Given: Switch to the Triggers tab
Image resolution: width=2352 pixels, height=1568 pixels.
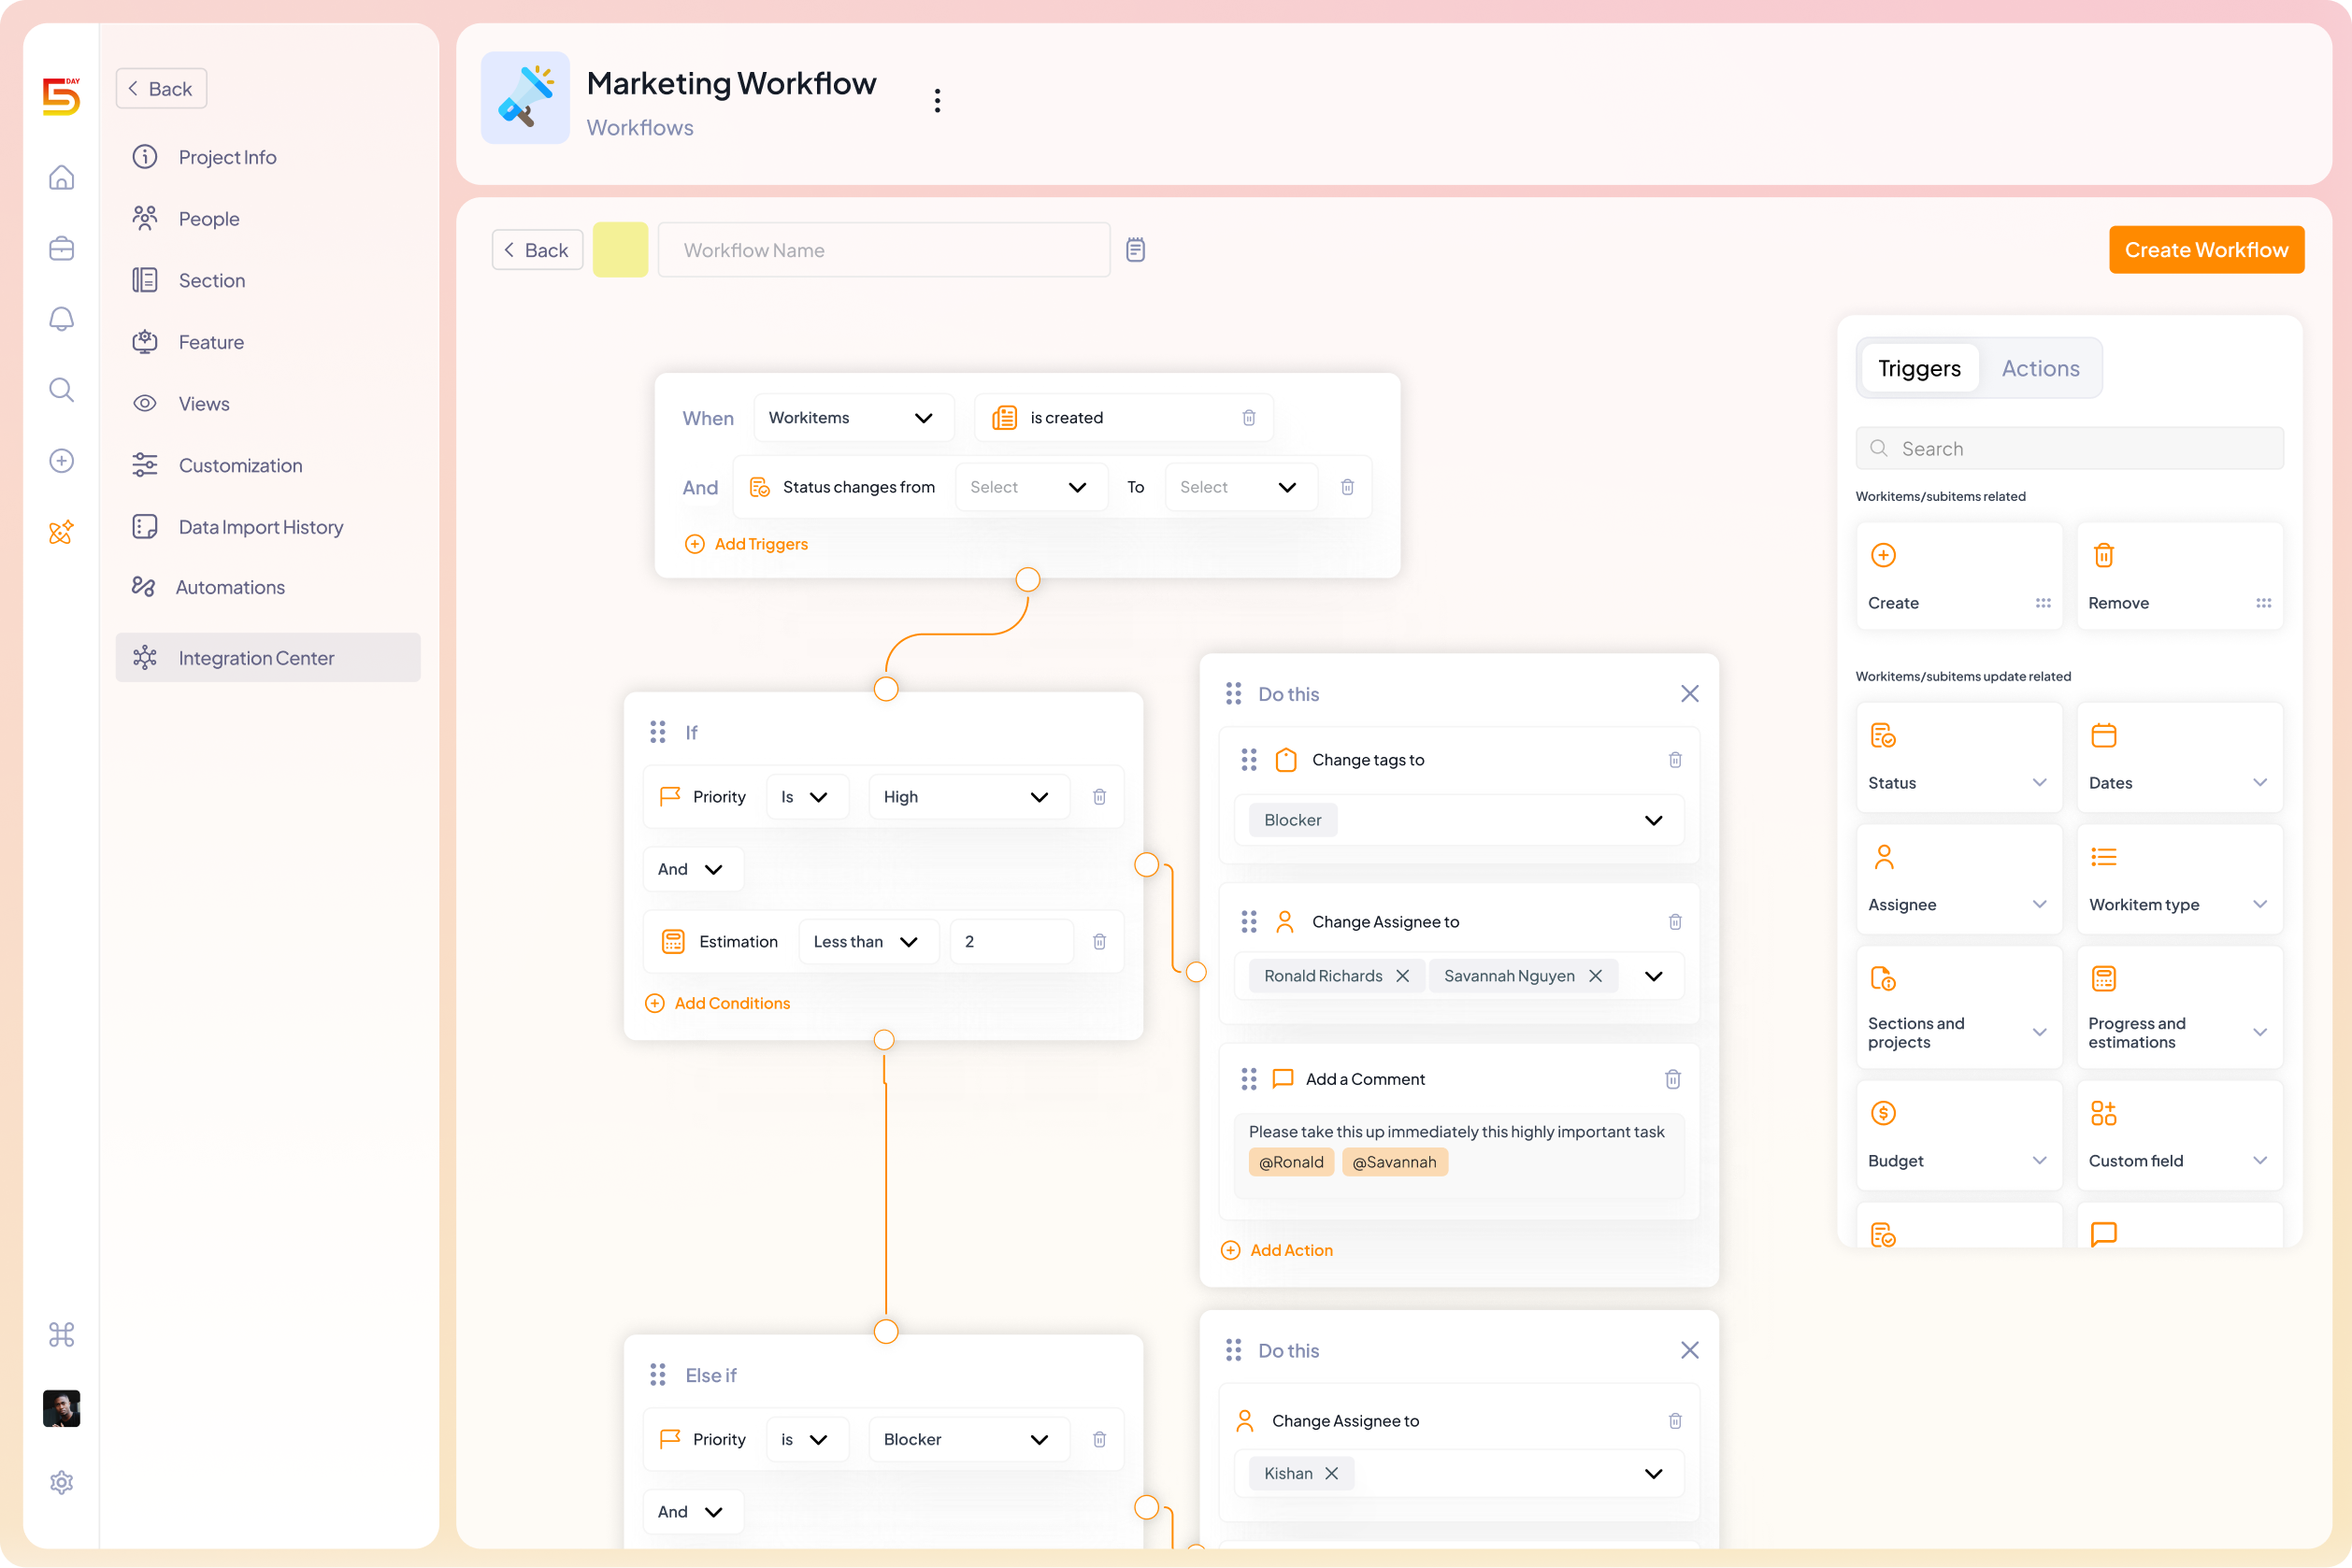Looking at the screenshot, I should 1918,368.
